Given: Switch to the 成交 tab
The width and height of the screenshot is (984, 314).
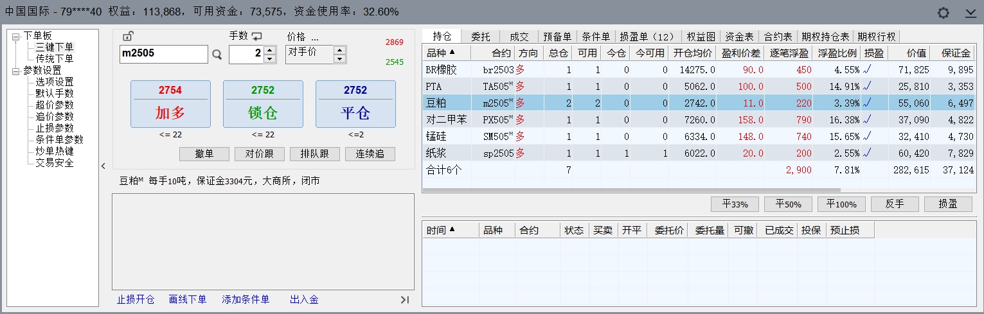Looking at the screenshot, I should coord(519,37).
